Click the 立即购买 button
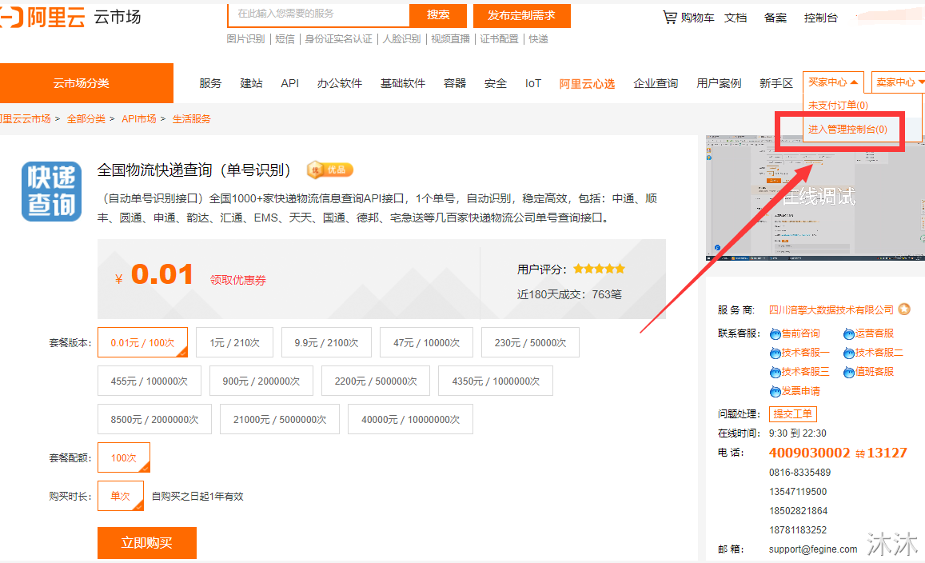This screenshot has height=563, width=925. 147,542
